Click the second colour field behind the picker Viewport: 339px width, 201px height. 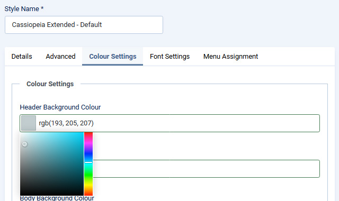207,169
